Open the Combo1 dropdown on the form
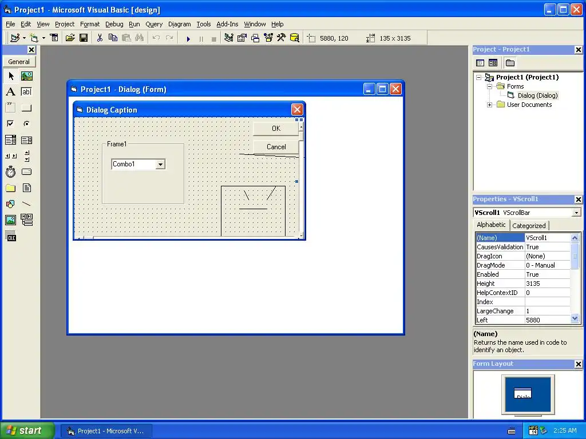 [x=160, y=164]
